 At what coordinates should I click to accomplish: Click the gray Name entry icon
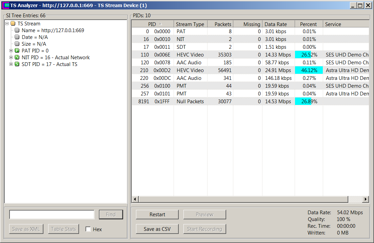tap(17, 30)
